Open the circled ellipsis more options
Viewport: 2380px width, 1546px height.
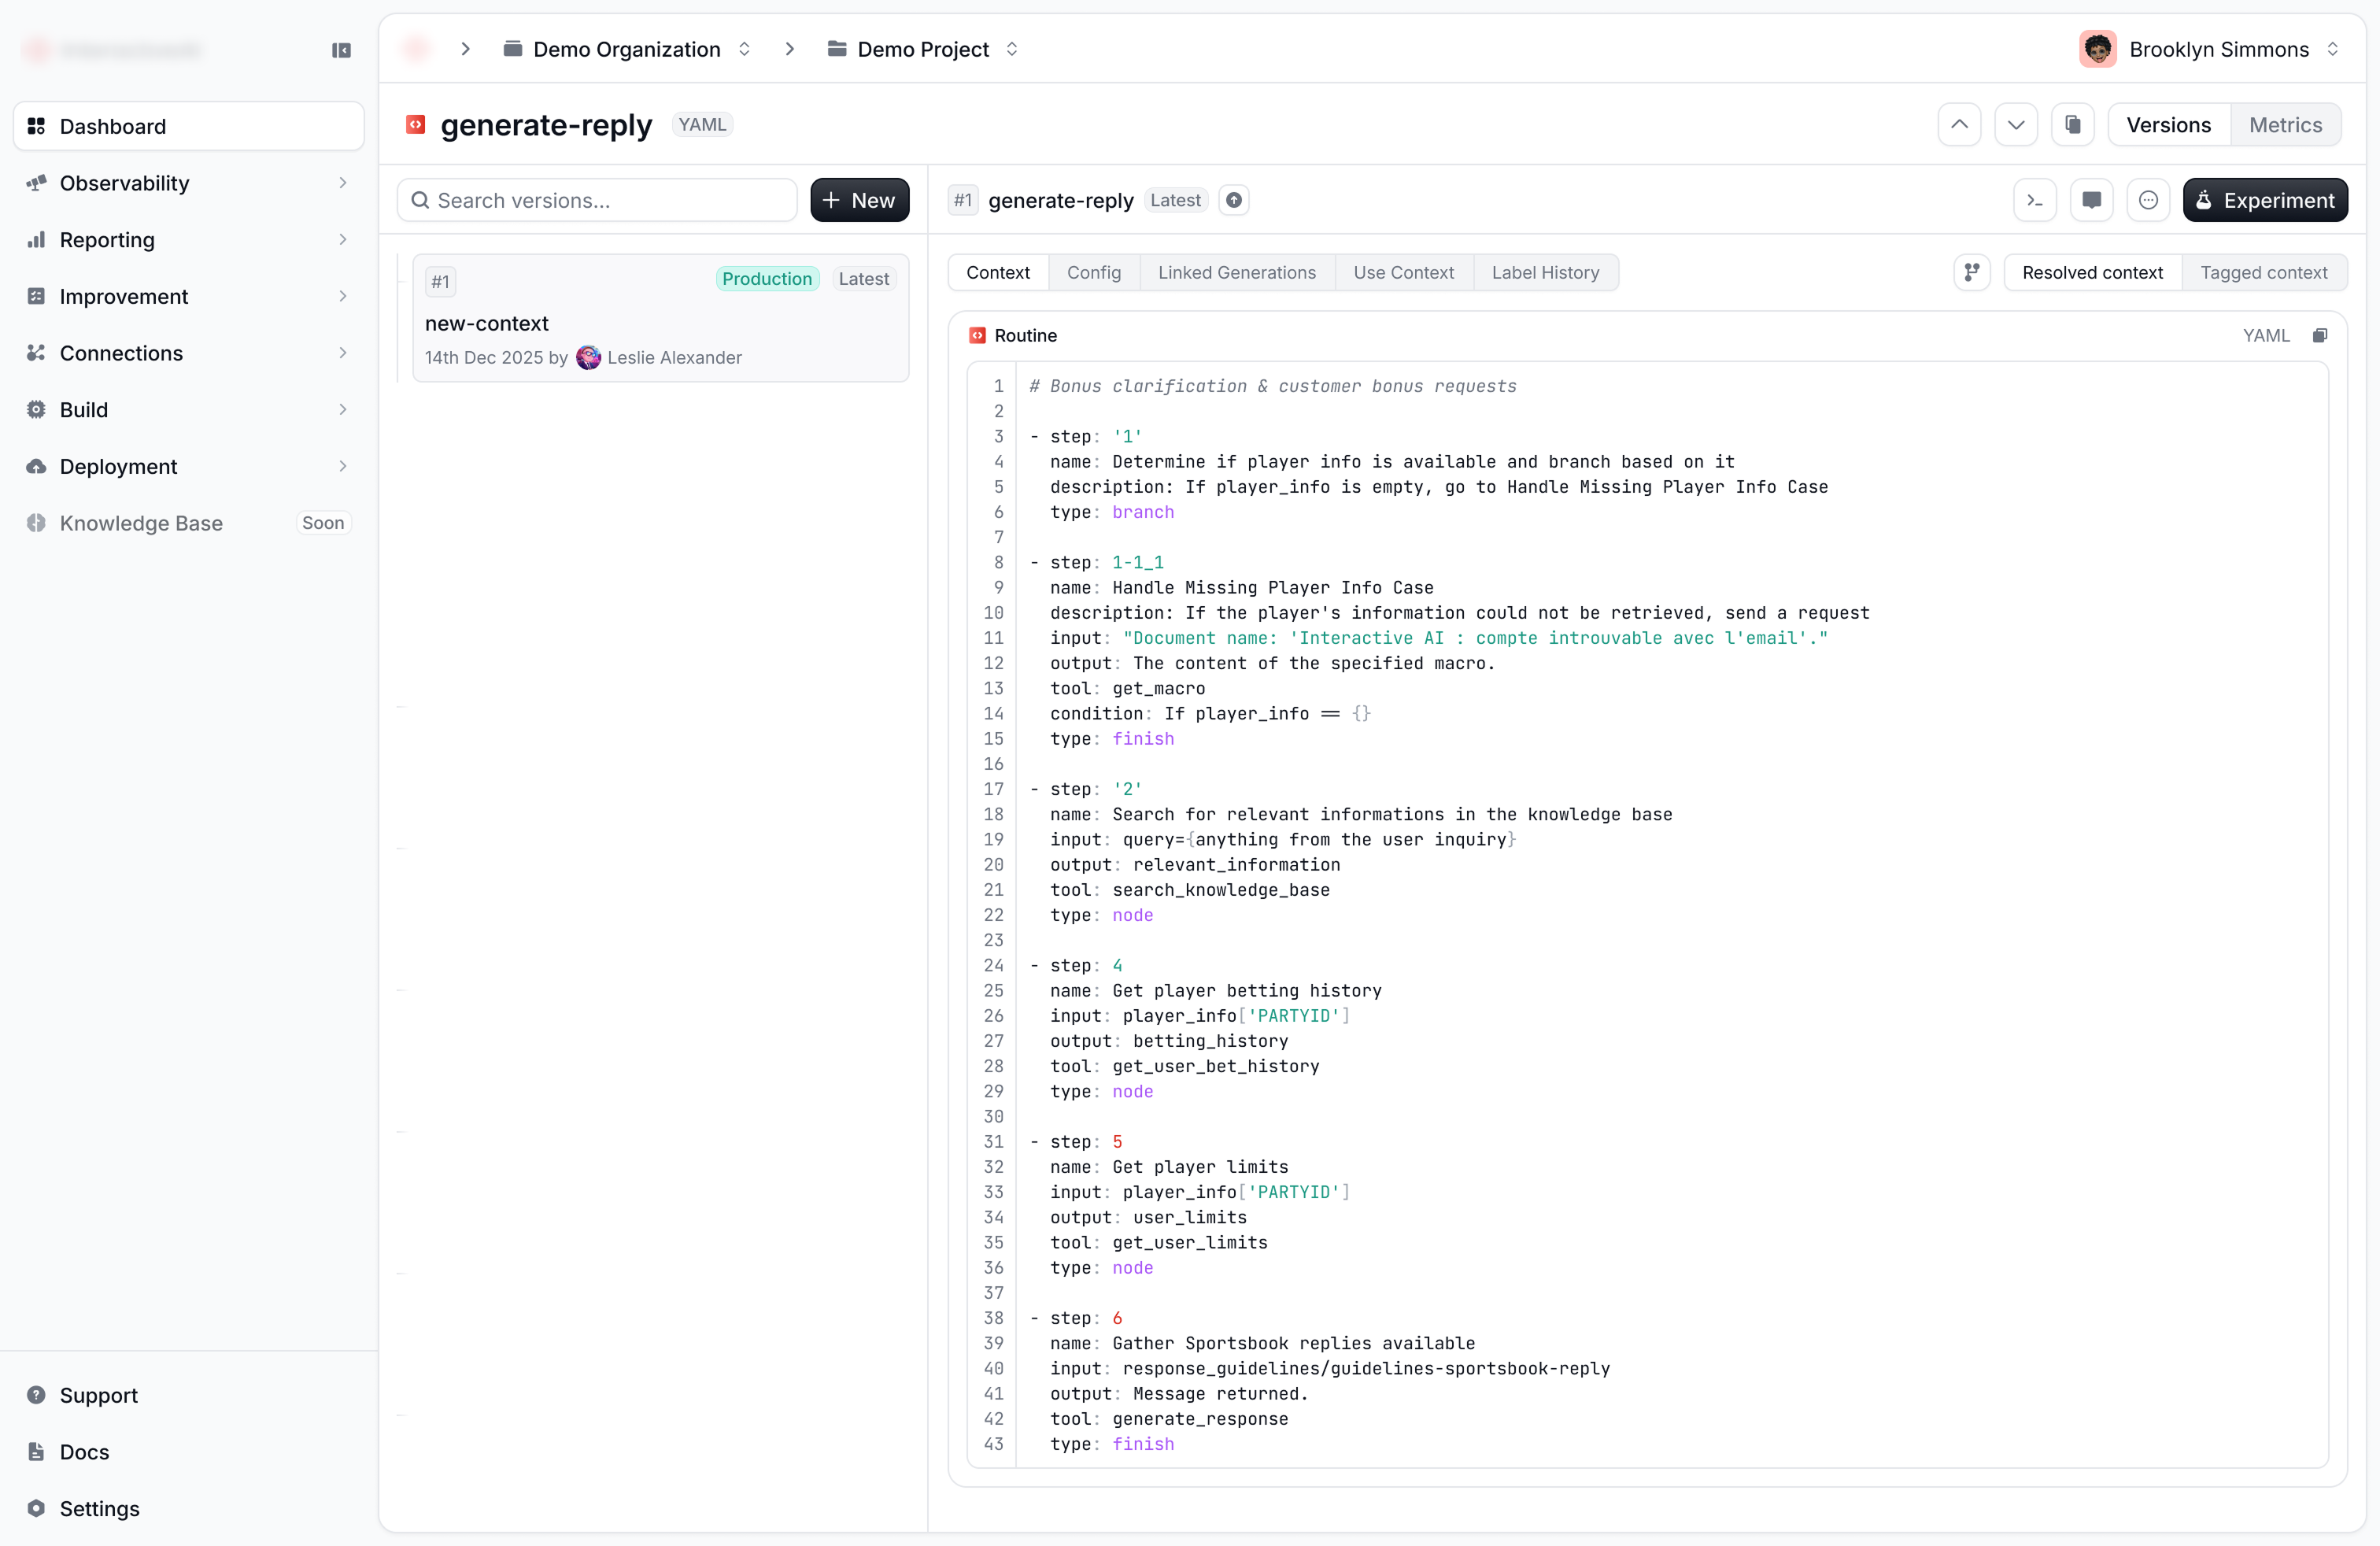[2148, 200]
